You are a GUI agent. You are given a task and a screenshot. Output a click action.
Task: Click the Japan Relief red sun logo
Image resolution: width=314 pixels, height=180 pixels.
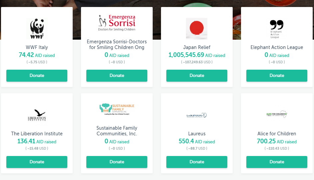click(197, 29)
